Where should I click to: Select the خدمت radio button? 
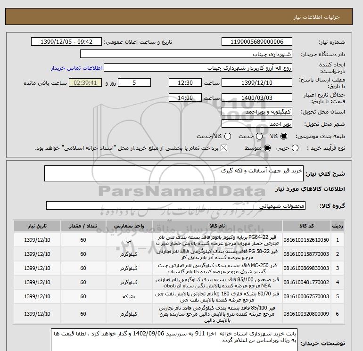[259, 136]
